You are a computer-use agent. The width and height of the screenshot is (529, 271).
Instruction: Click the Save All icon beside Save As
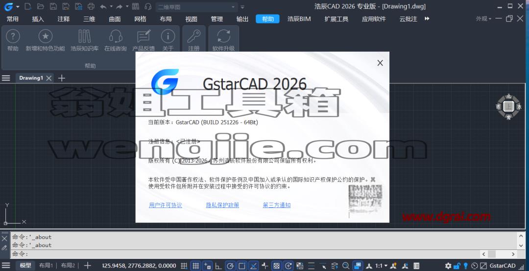coord(78,6)
